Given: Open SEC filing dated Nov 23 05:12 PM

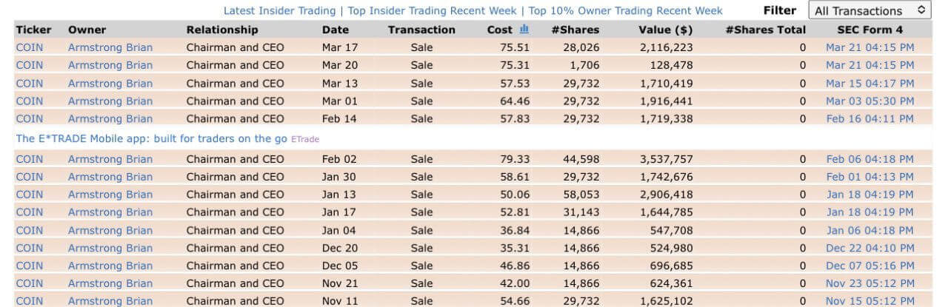Looking at the screenshot, I should tap(870, 283).
